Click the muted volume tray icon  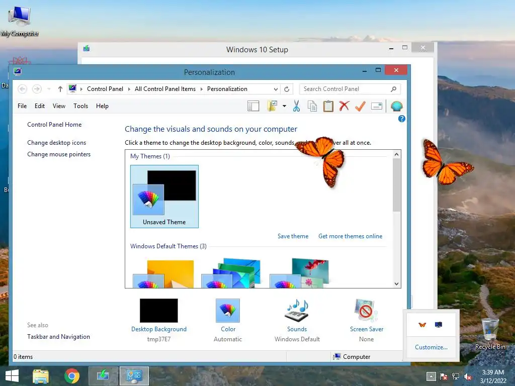[468, 376]
